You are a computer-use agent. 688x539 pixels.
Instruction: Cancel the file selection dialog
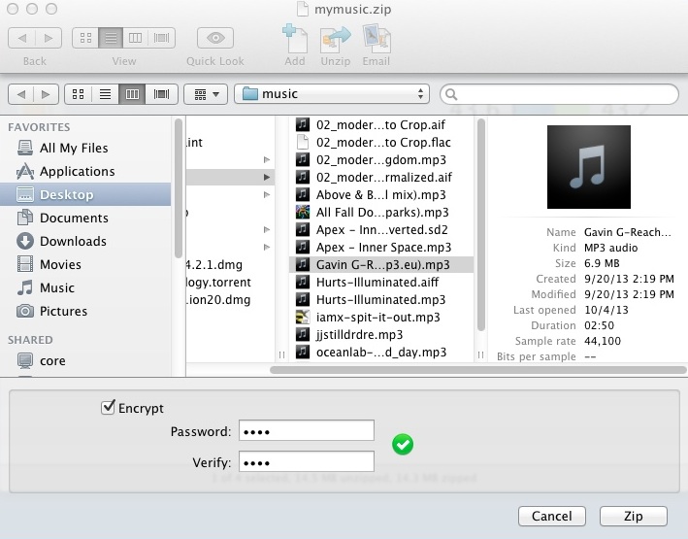pos(552,515)
